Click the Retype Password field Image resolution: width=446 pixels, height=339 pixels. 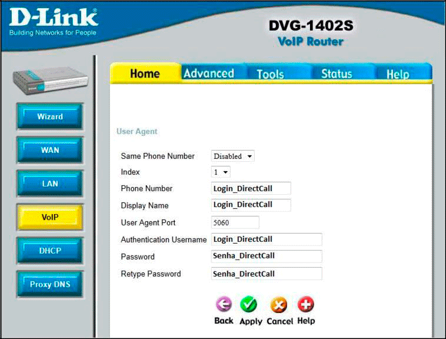click(x=267, y=274)
